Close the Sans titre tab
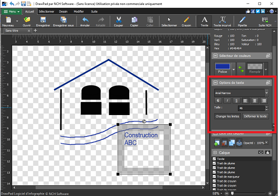278x196 pixels. pyautogui.click(x=29, y=31)
